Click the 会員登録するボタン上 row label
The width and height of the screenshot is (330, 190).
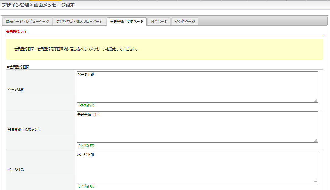[24, 129]
